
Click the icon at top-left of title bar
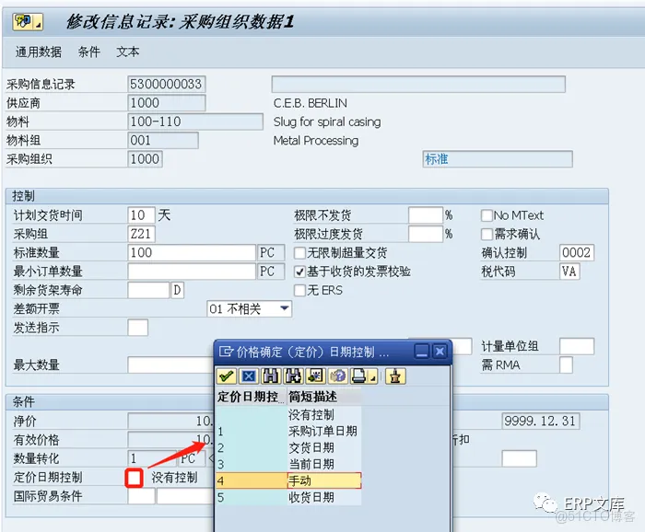[x=23, y=21]
